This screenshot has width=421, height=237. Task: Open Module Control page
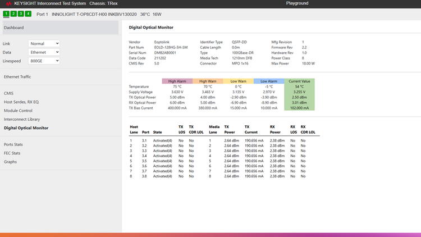point(18,111)
